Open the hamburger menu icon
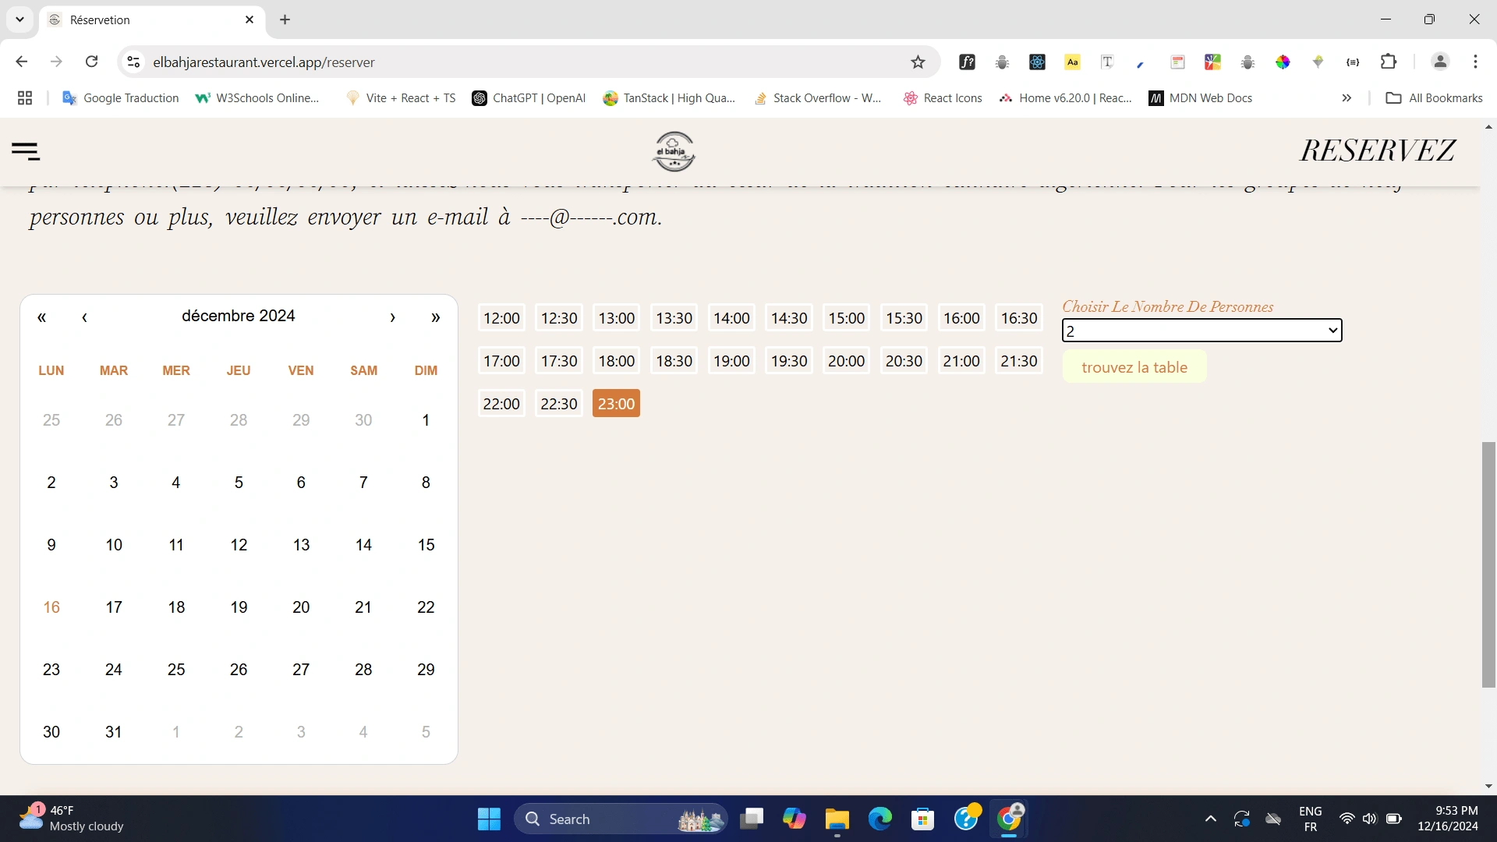Image resolution: width=1497 pixels, height=842 pixels. click(x=26, y=151)
